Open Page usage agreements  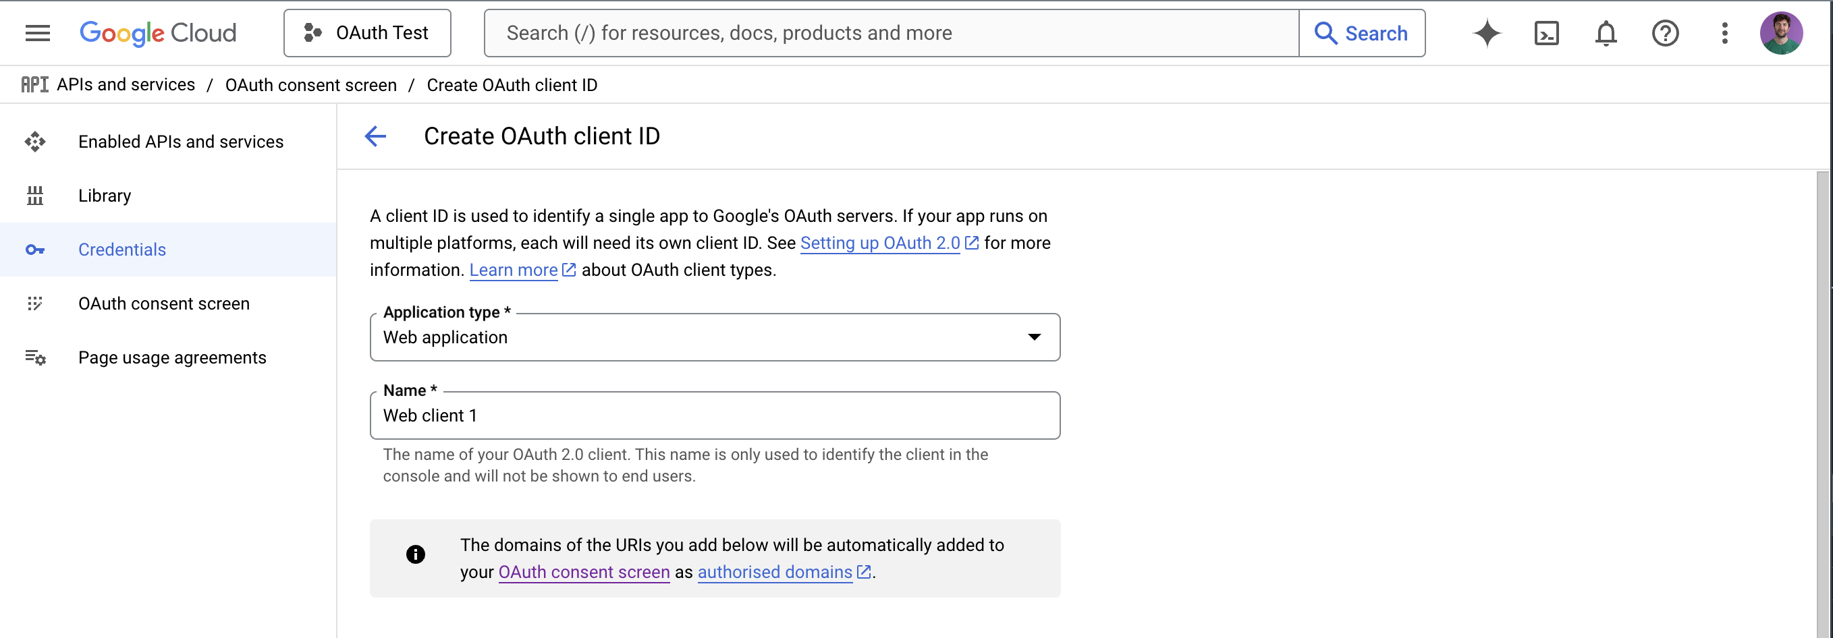coord(168,357)
